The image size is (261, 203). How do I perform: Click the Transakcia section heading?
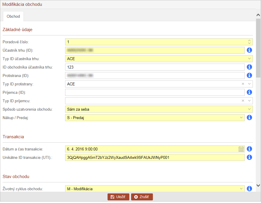click(x=13, y=137)
